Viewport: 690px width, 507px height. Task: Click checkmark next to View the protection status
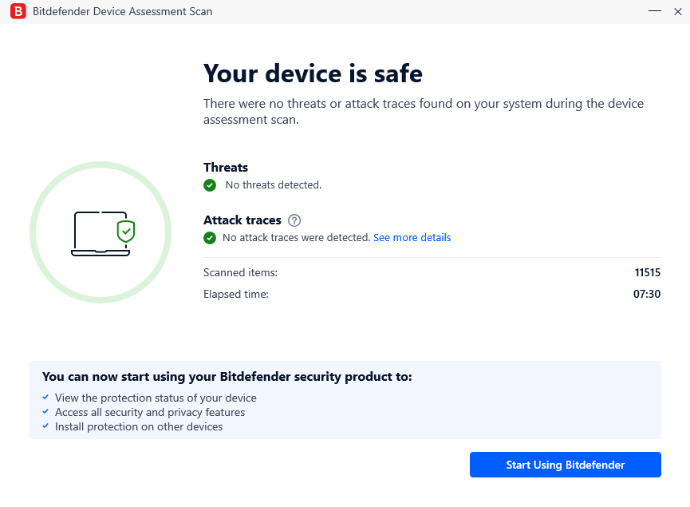point(45,398)
